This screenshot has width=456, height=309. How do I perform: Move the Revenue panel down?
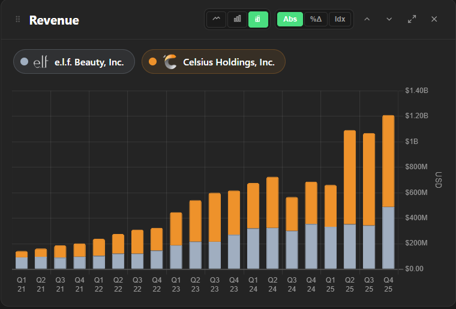[x=389, y=19]
